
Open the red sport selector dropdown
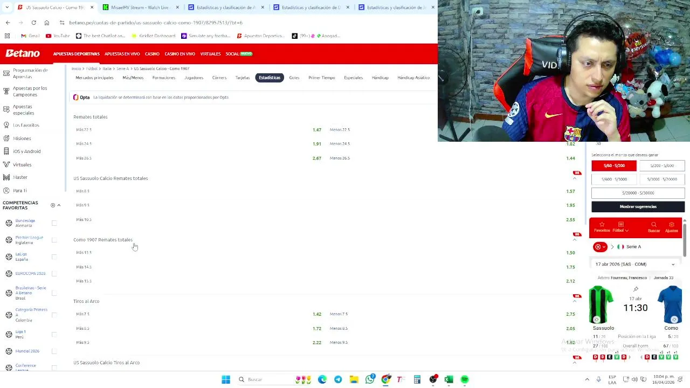pyautogui.click(x=600, y=247)
